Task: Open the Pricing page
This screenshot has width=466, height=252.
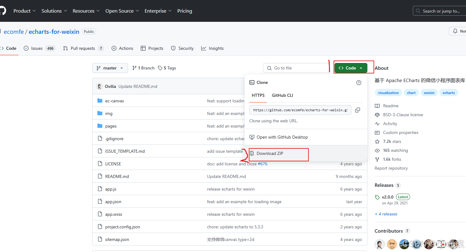Action: point(185,11)
